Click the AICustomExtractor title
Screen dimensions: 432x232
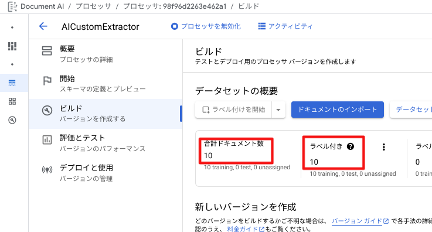[100, 27]
